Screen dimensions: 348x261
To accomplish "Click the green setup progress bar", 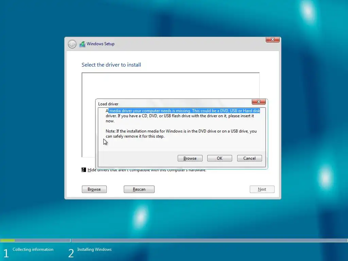I will click(x=7, y=240).
